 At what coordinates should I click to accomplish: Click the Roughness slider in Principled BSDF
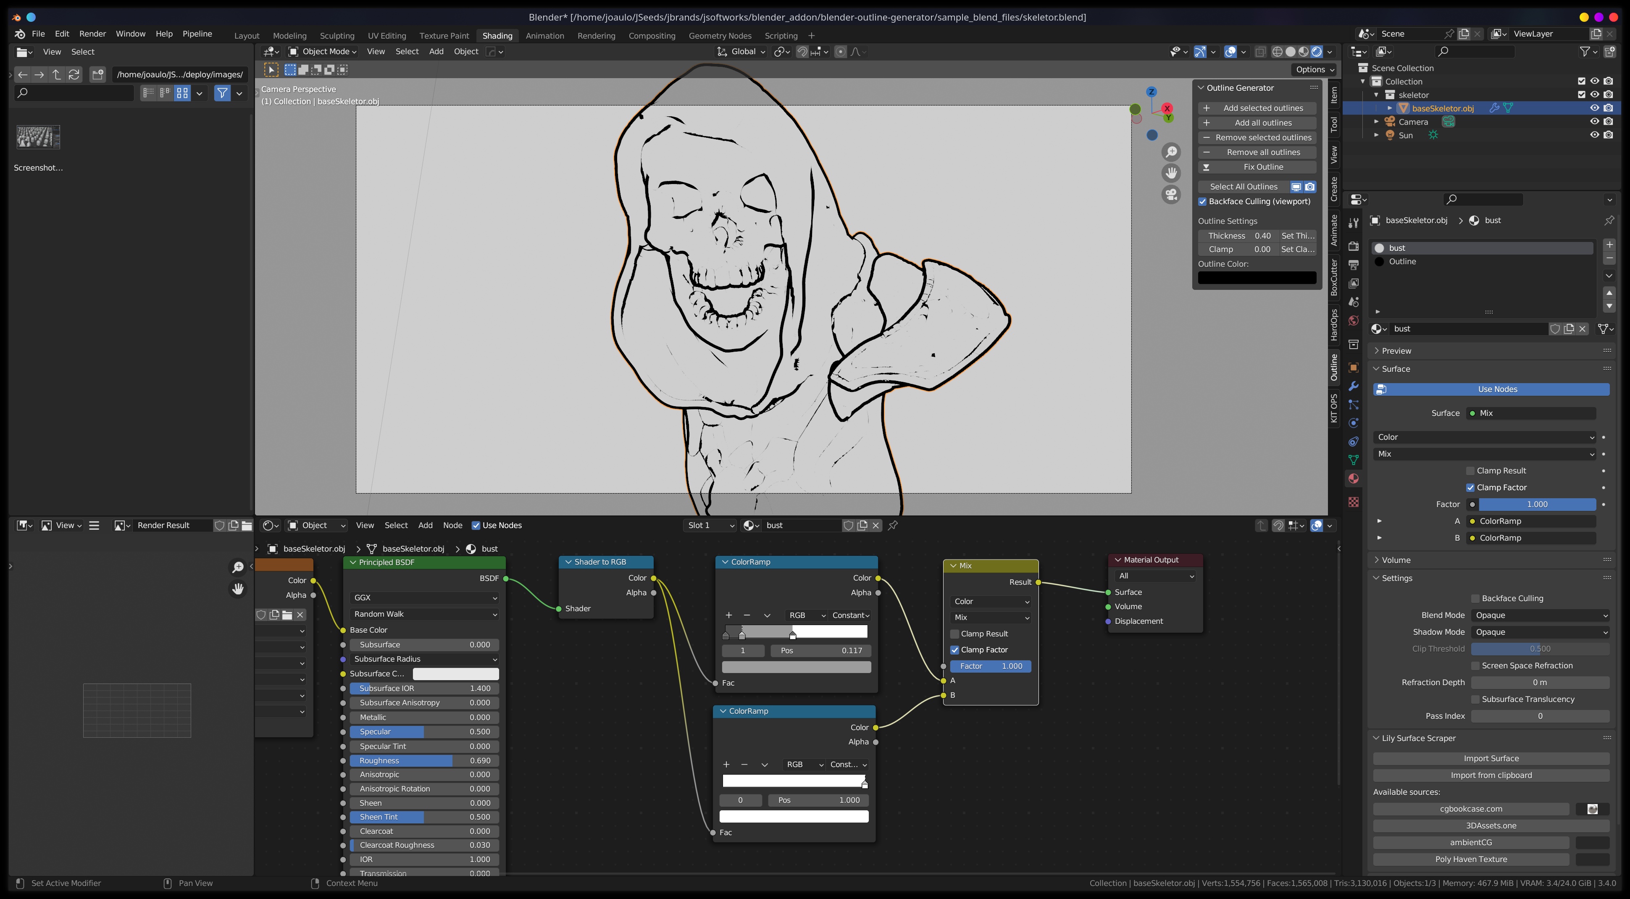pyautogui.click(x=425, y=761)
